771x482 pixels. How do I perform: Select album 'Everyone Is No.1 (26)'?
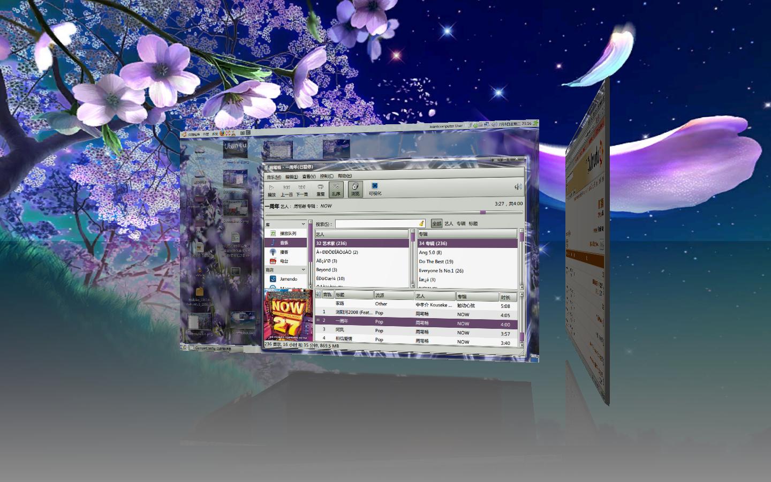tap(467, 270)
